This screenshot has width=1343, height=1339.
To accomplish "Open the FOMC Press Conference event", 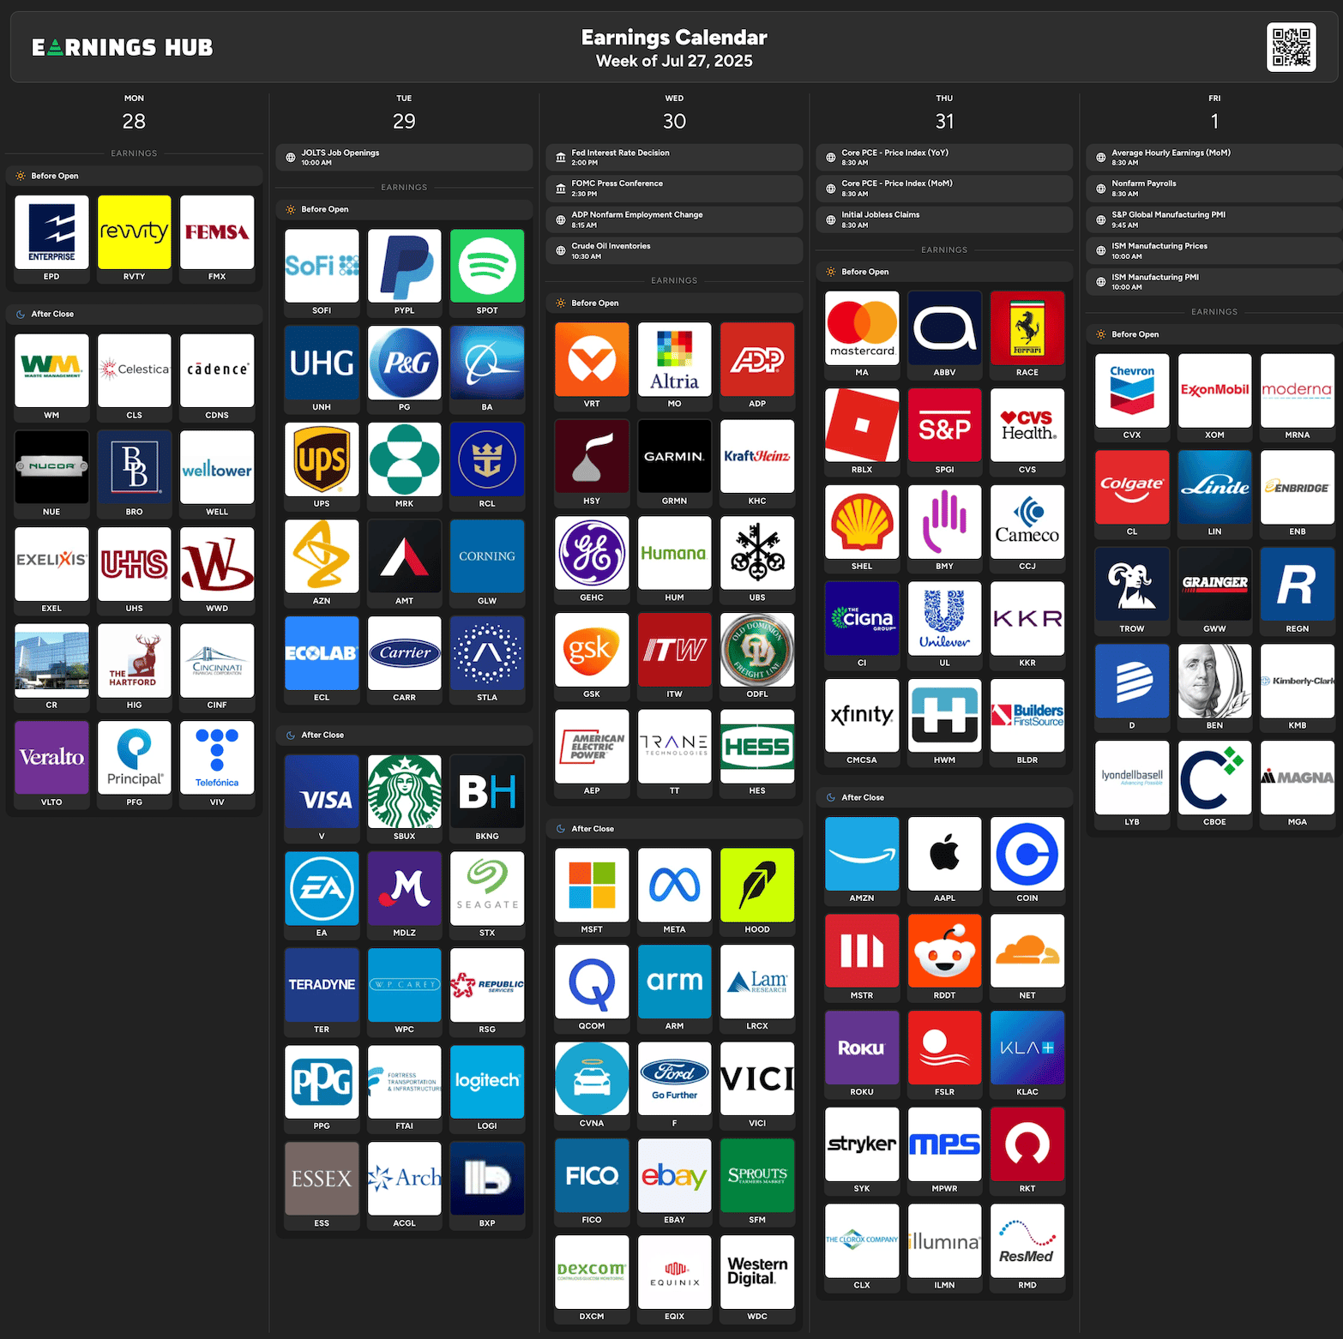I will point(674,189).
